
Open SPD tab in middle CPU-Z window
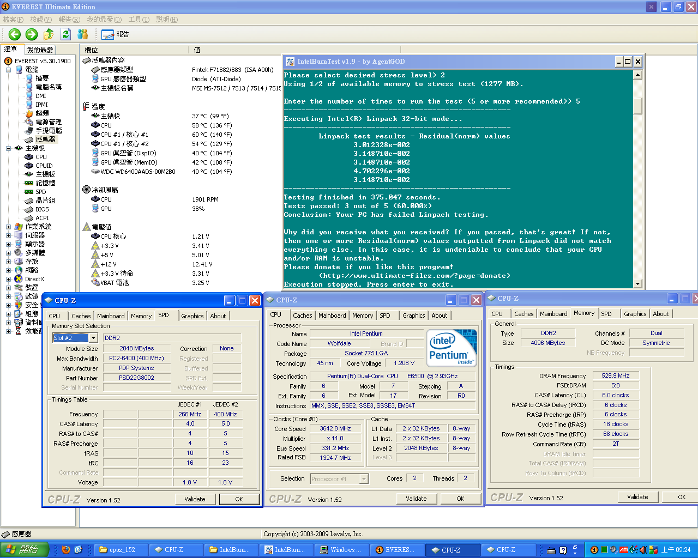pos(385,316)
